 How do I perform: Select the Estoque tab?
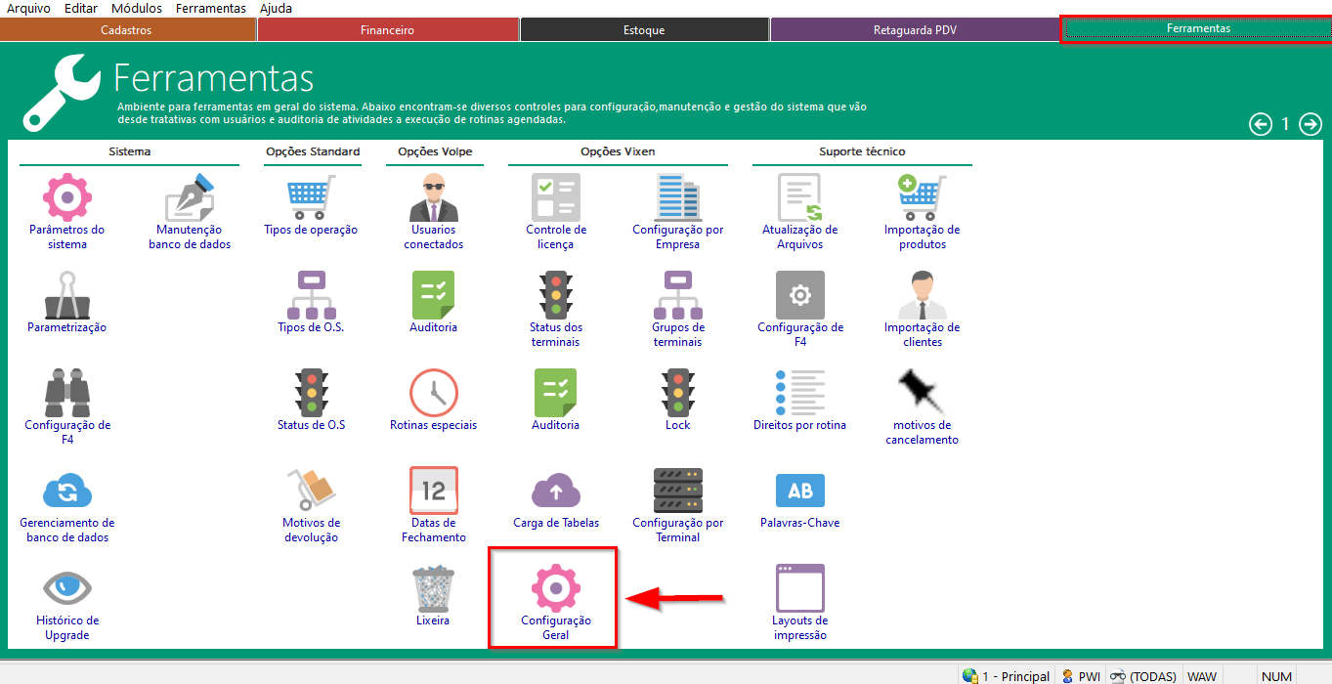[x=644, y=30]
